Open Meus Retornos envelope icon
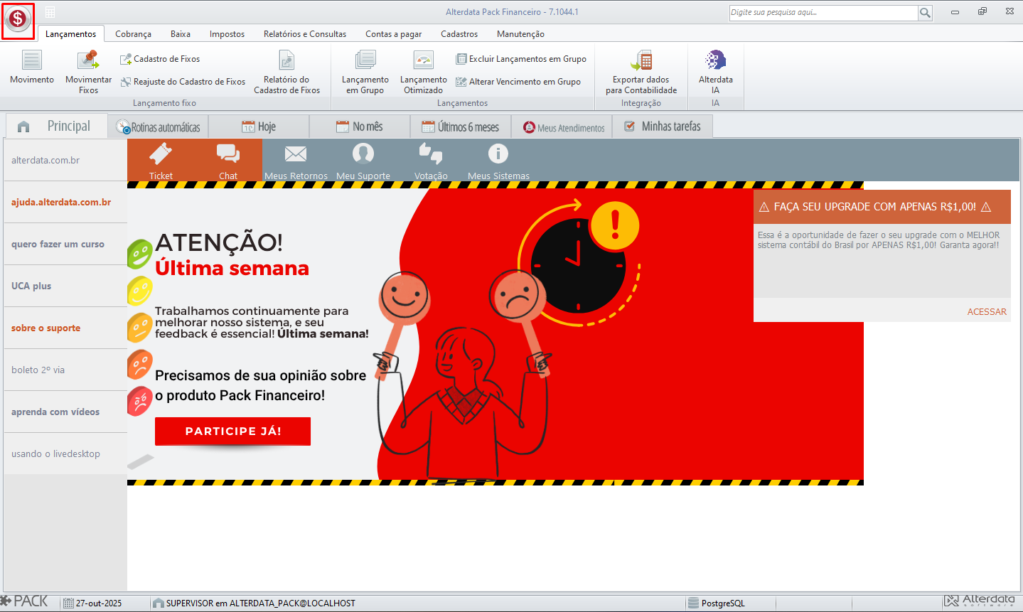 (x=296, y=161)
